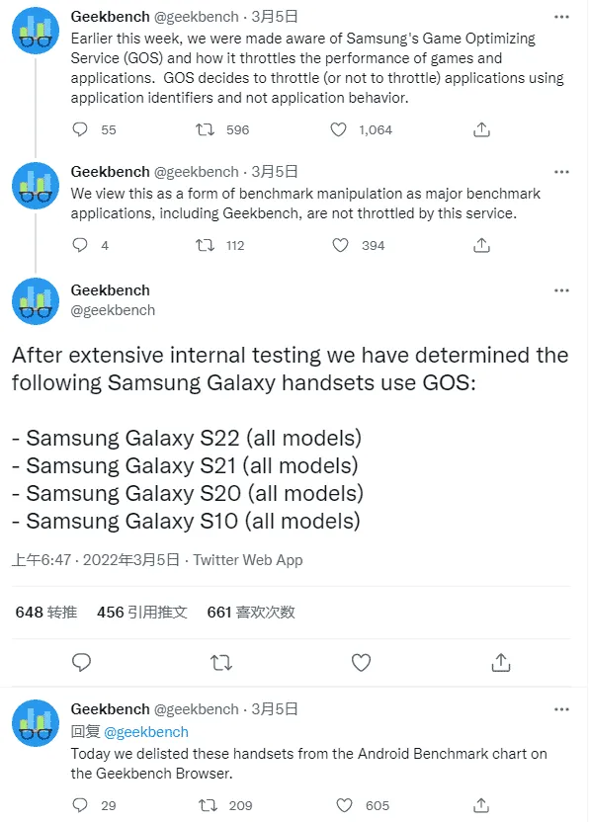
Task: Like the tweet with 394 likes
Action: click(x=338, y=245)
